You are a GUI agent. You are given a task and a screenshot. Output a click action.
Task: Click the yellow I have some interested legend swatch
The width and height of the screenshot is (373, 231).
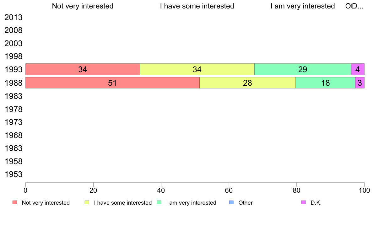87,202
